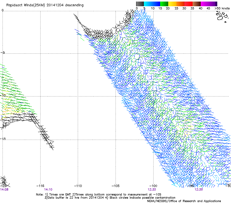Image resolution: width=231 pixels, height=203 pixels.
Task: Click the legend number '35'
Action: [192, 8]
